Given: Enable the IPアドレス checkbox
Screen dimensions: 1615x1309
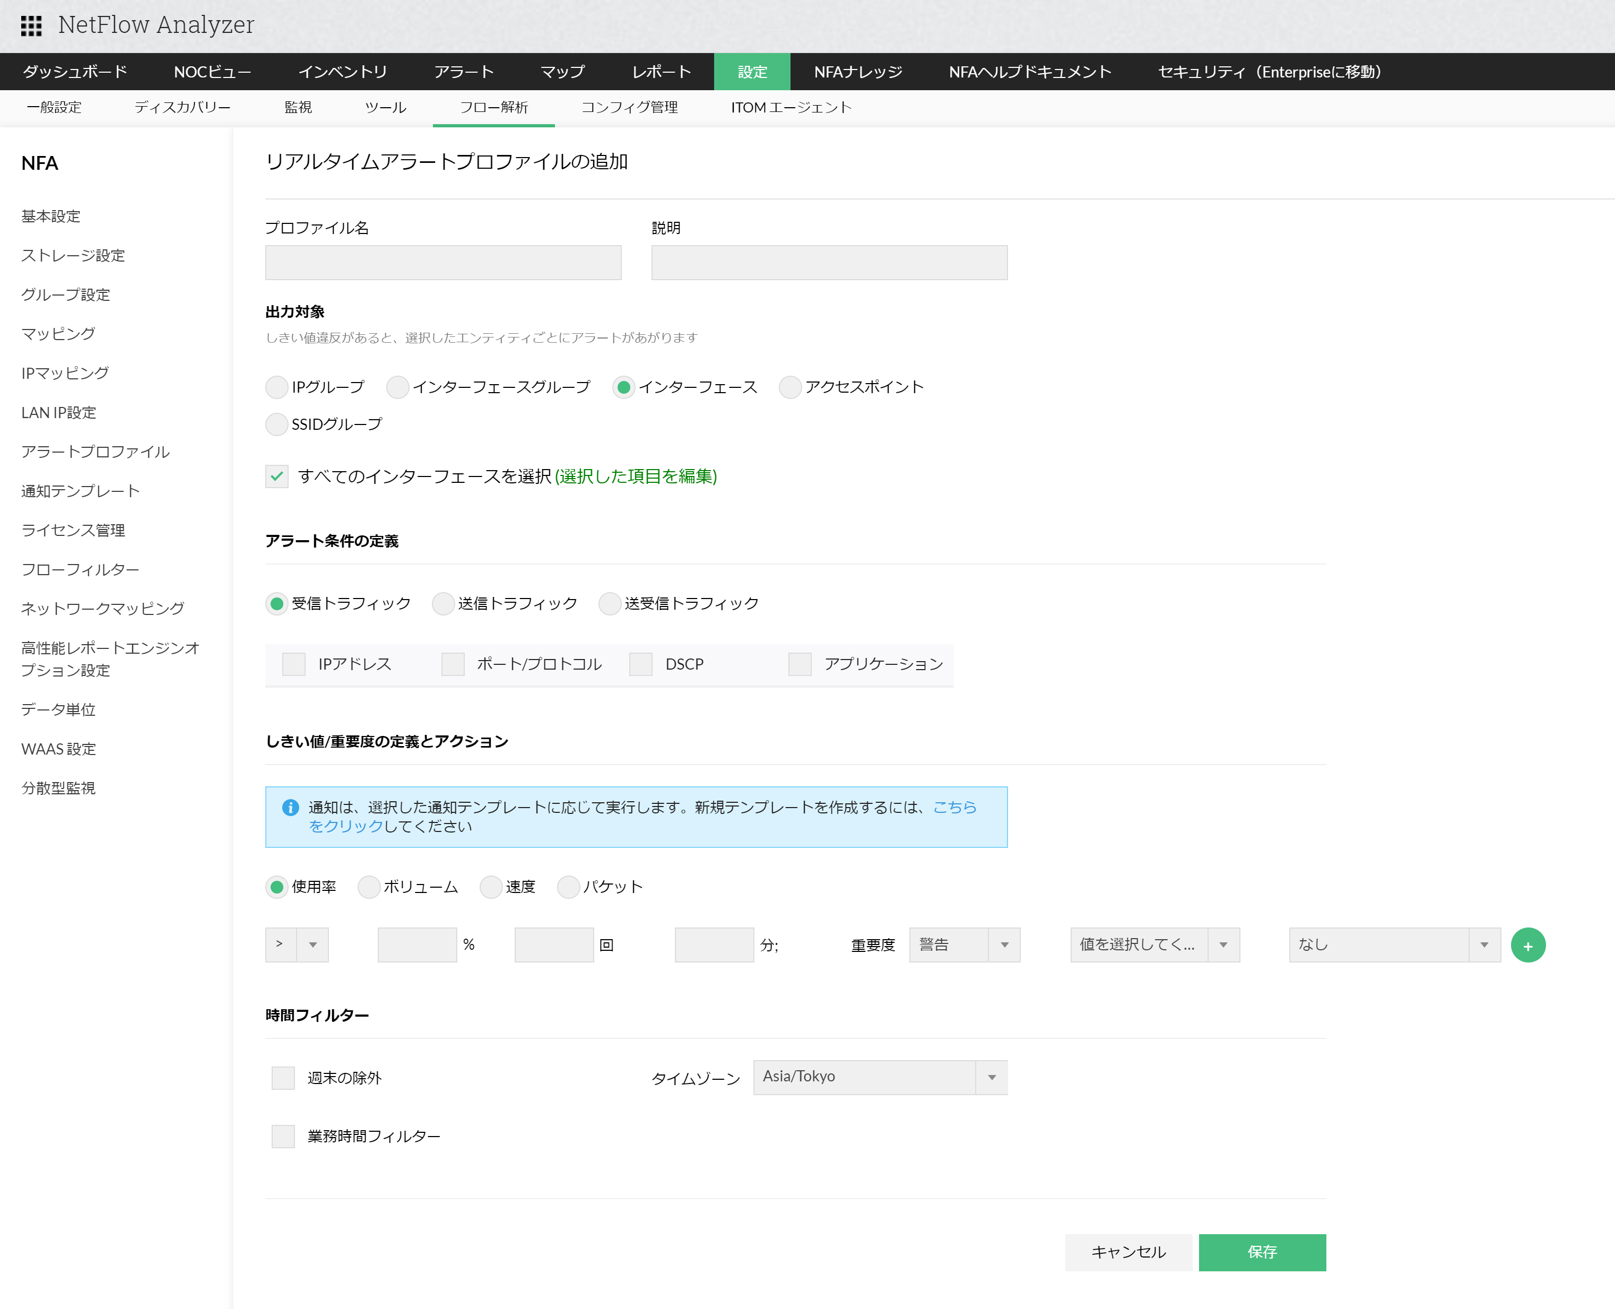Looking at the screenshot, I should pos(293,664).
